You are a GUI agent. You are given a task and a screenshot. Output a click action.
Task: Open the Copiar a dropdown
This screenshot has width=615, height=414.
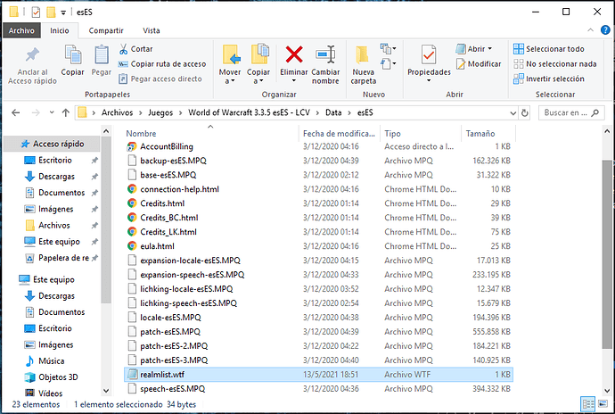(x=258, y=65)
